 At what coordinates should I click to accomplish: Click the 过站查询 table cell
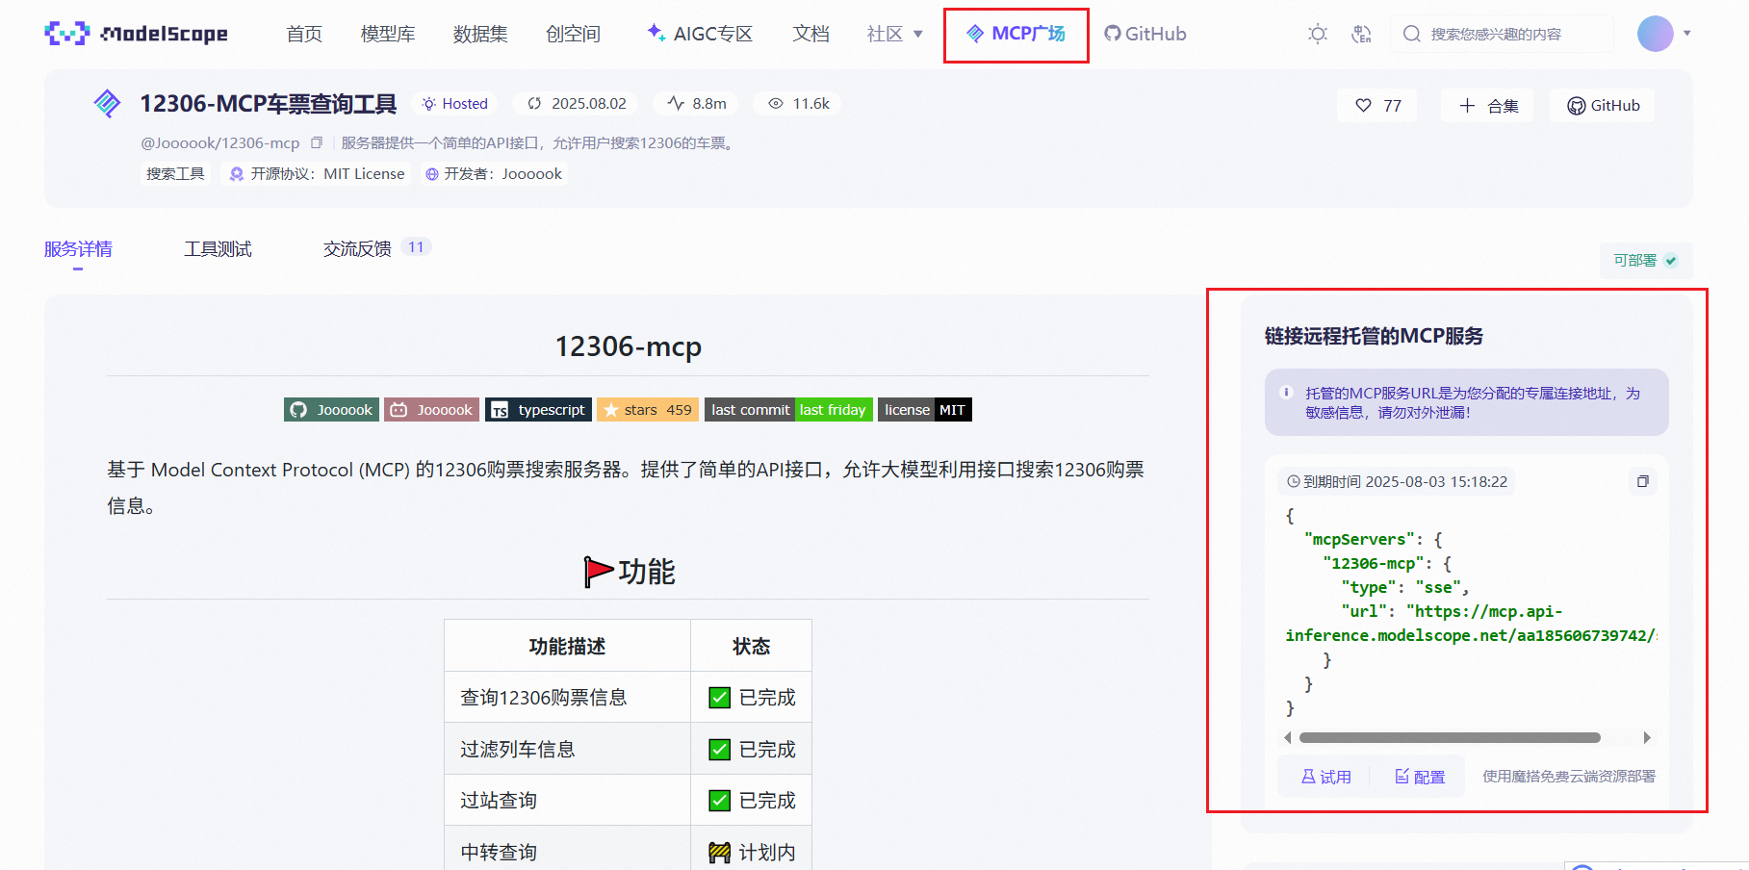coord(567,801)
